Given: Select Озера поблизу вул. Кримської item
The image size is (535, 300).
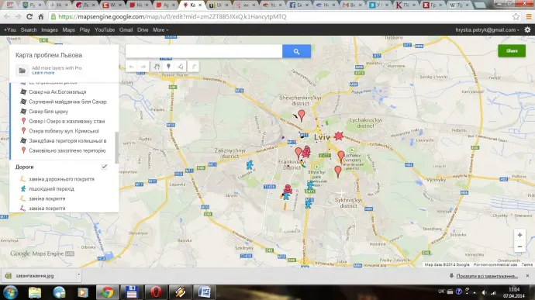Looking at the screenshot, I should pyautogui.click(x=64, y=131).
